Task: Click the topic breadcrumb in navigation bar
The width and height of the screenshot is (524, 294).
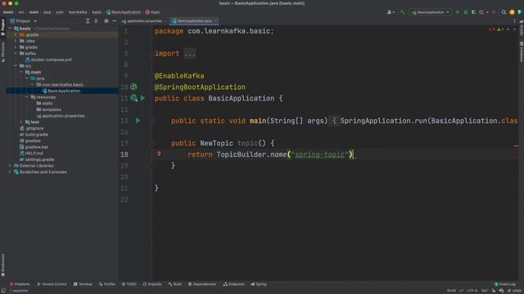Action: (152, 12)
